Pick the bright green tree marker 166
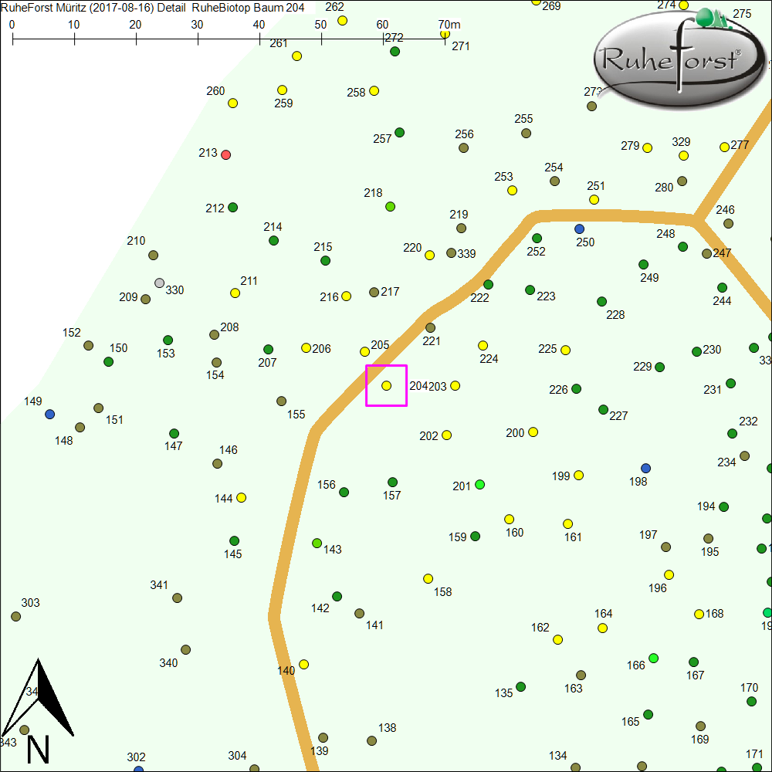 (654, 658)
